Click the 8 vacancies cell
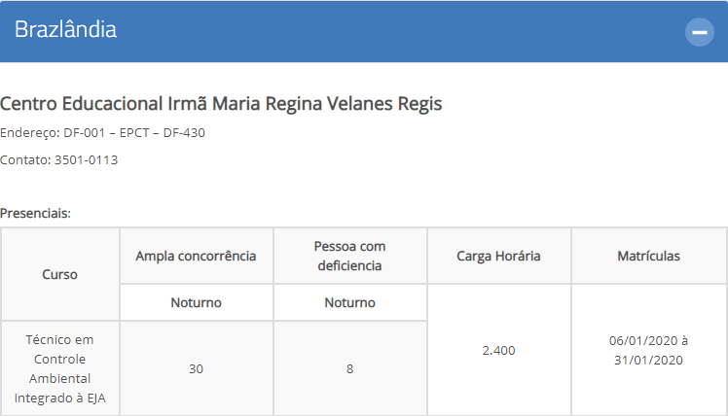Screen dimensions: 728x416 pyautogui.click(x=349, y=368)
